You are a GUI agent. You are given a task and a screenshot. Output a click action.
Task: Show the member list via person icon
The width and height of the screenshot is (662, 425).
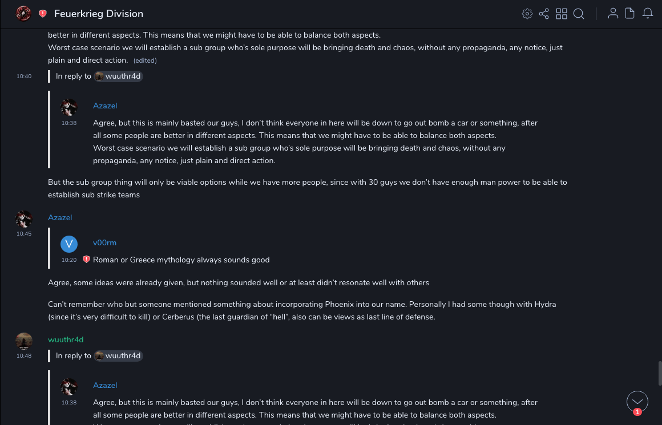point(613,14)
